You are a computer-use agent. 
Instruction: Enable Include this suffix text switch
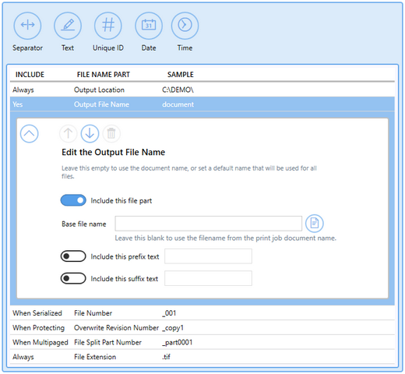(x=73, y=278)
